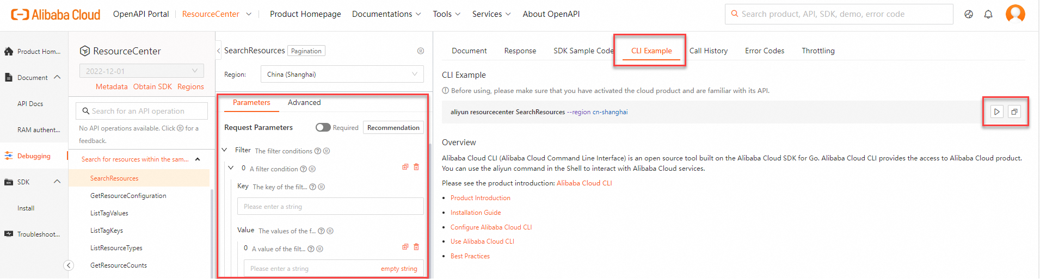Switch to SDK Sample Code tab

point(583,51)
